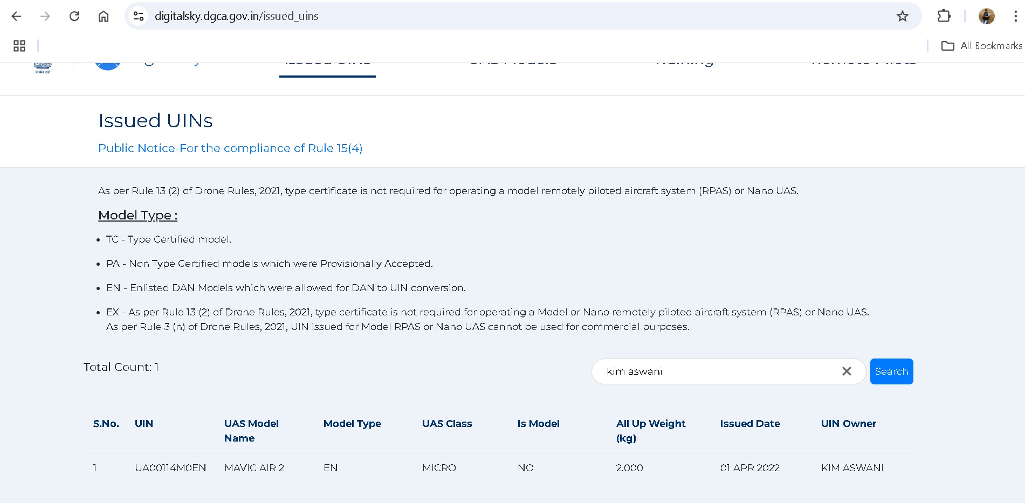Clear the 'kim aswani' search text
This screenshot has height=503, width=1025.
point(846,371)
